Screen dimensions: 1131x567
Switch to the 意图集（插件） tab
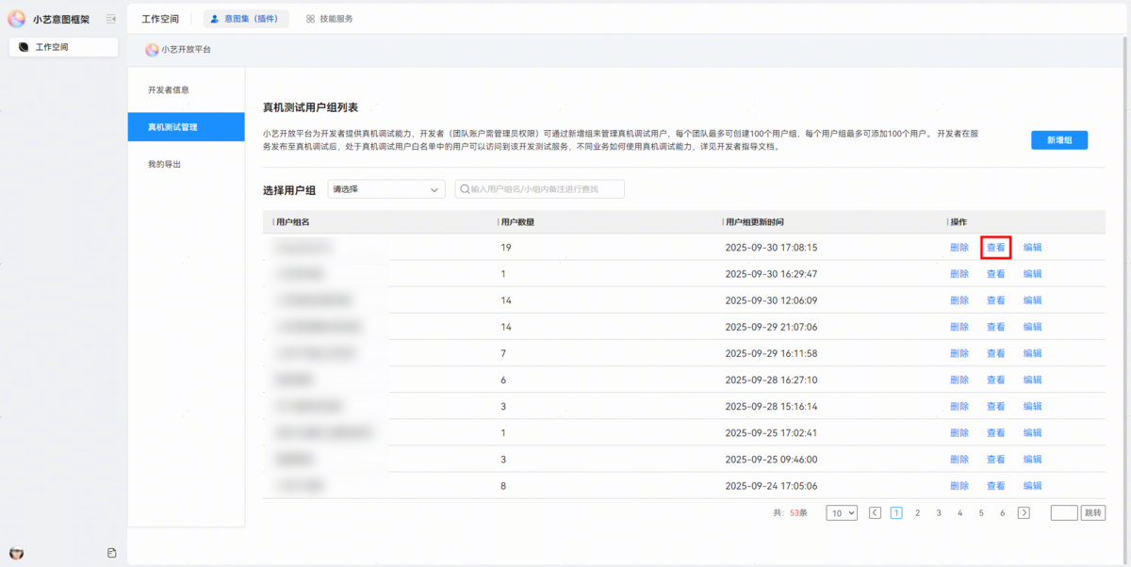point(246,18)
